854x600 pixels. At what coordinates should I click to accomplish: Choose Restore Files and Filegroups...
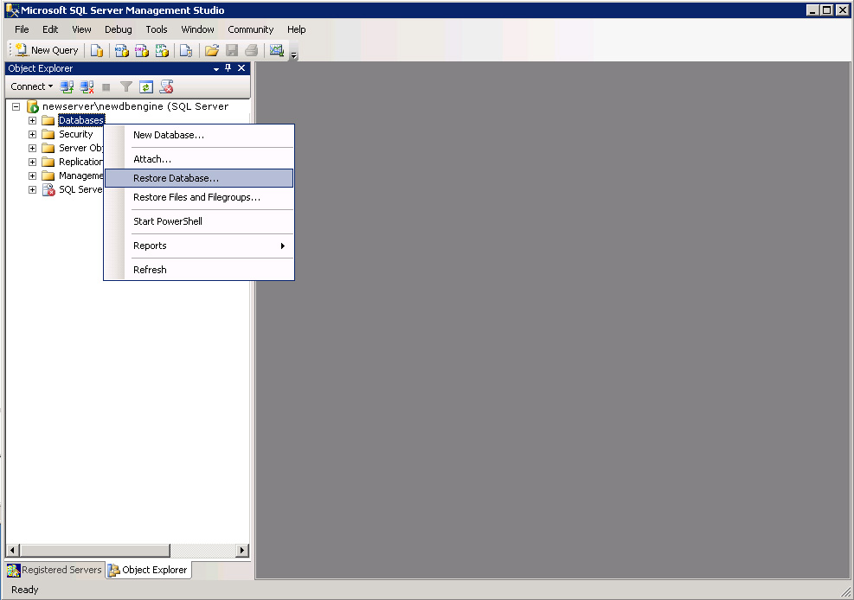199,197
